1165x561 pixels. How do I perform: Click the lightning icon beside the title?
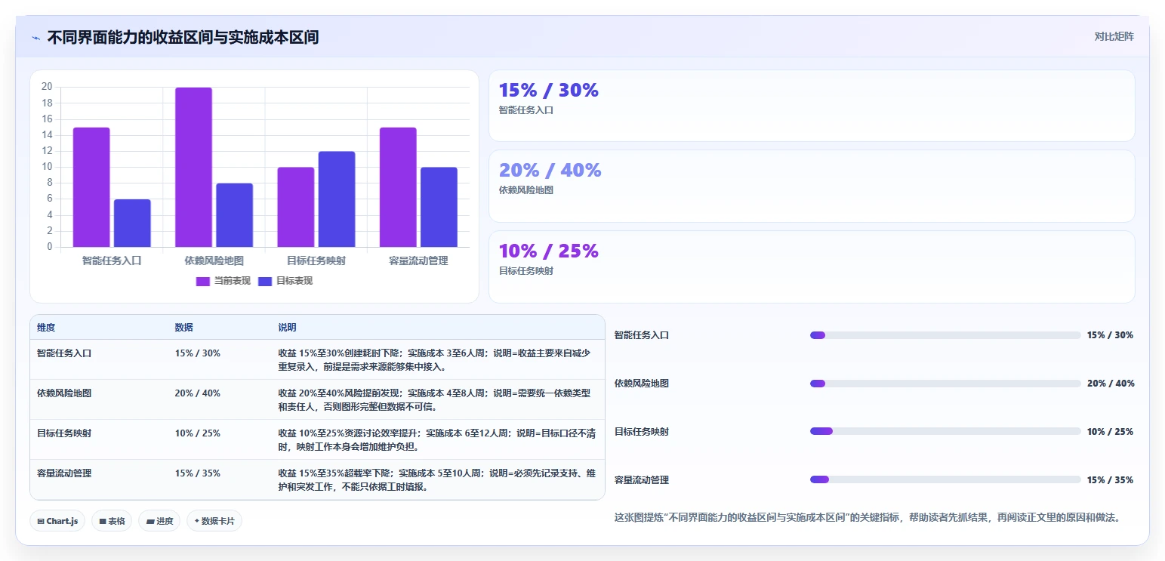(36, 37)
